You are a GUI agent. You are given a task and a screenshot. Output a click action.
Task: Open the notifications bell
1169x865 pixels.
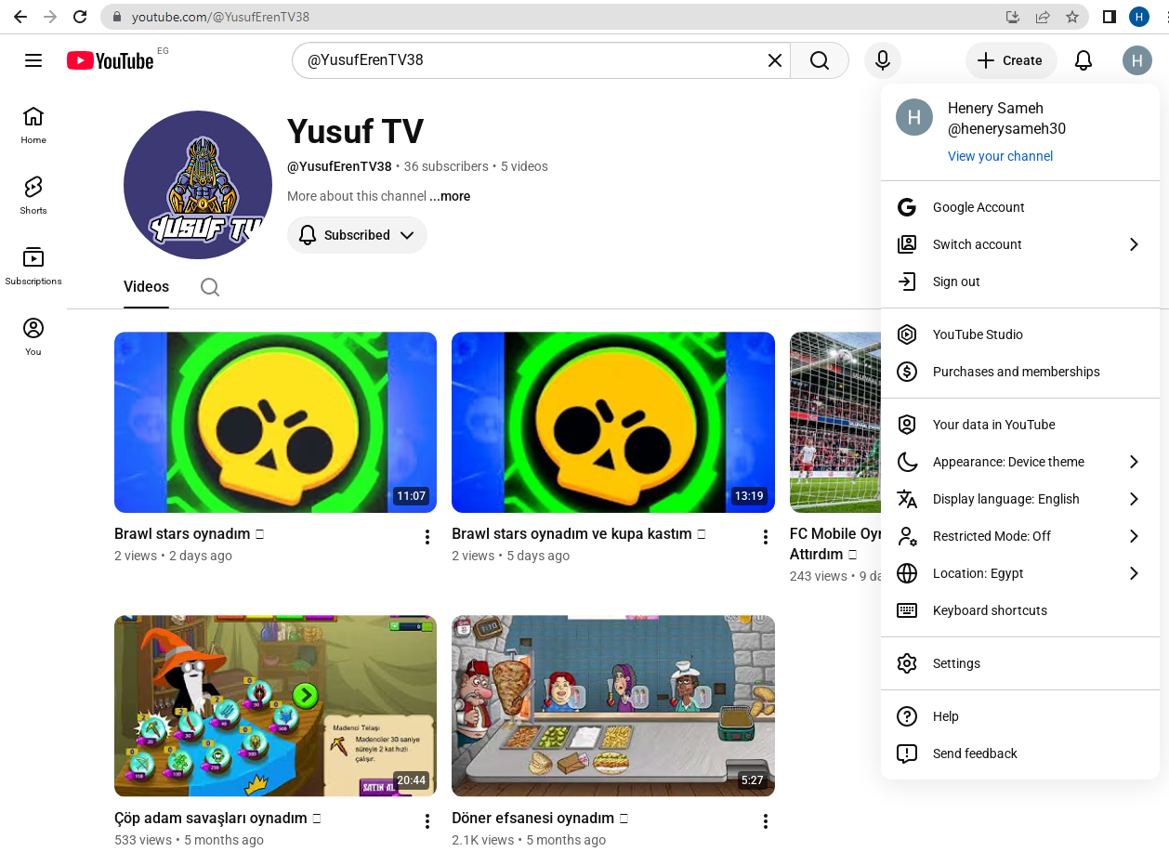(x=1084, y=60)
